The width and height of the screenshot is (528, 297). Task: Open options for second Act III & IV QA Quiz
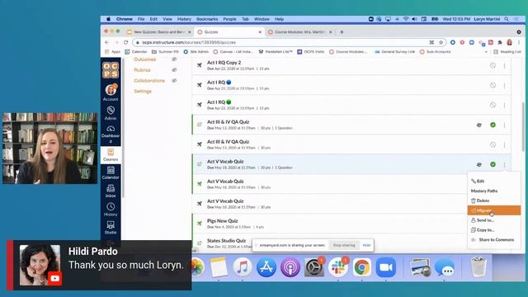pyautogui.click(x=504, y=145)
